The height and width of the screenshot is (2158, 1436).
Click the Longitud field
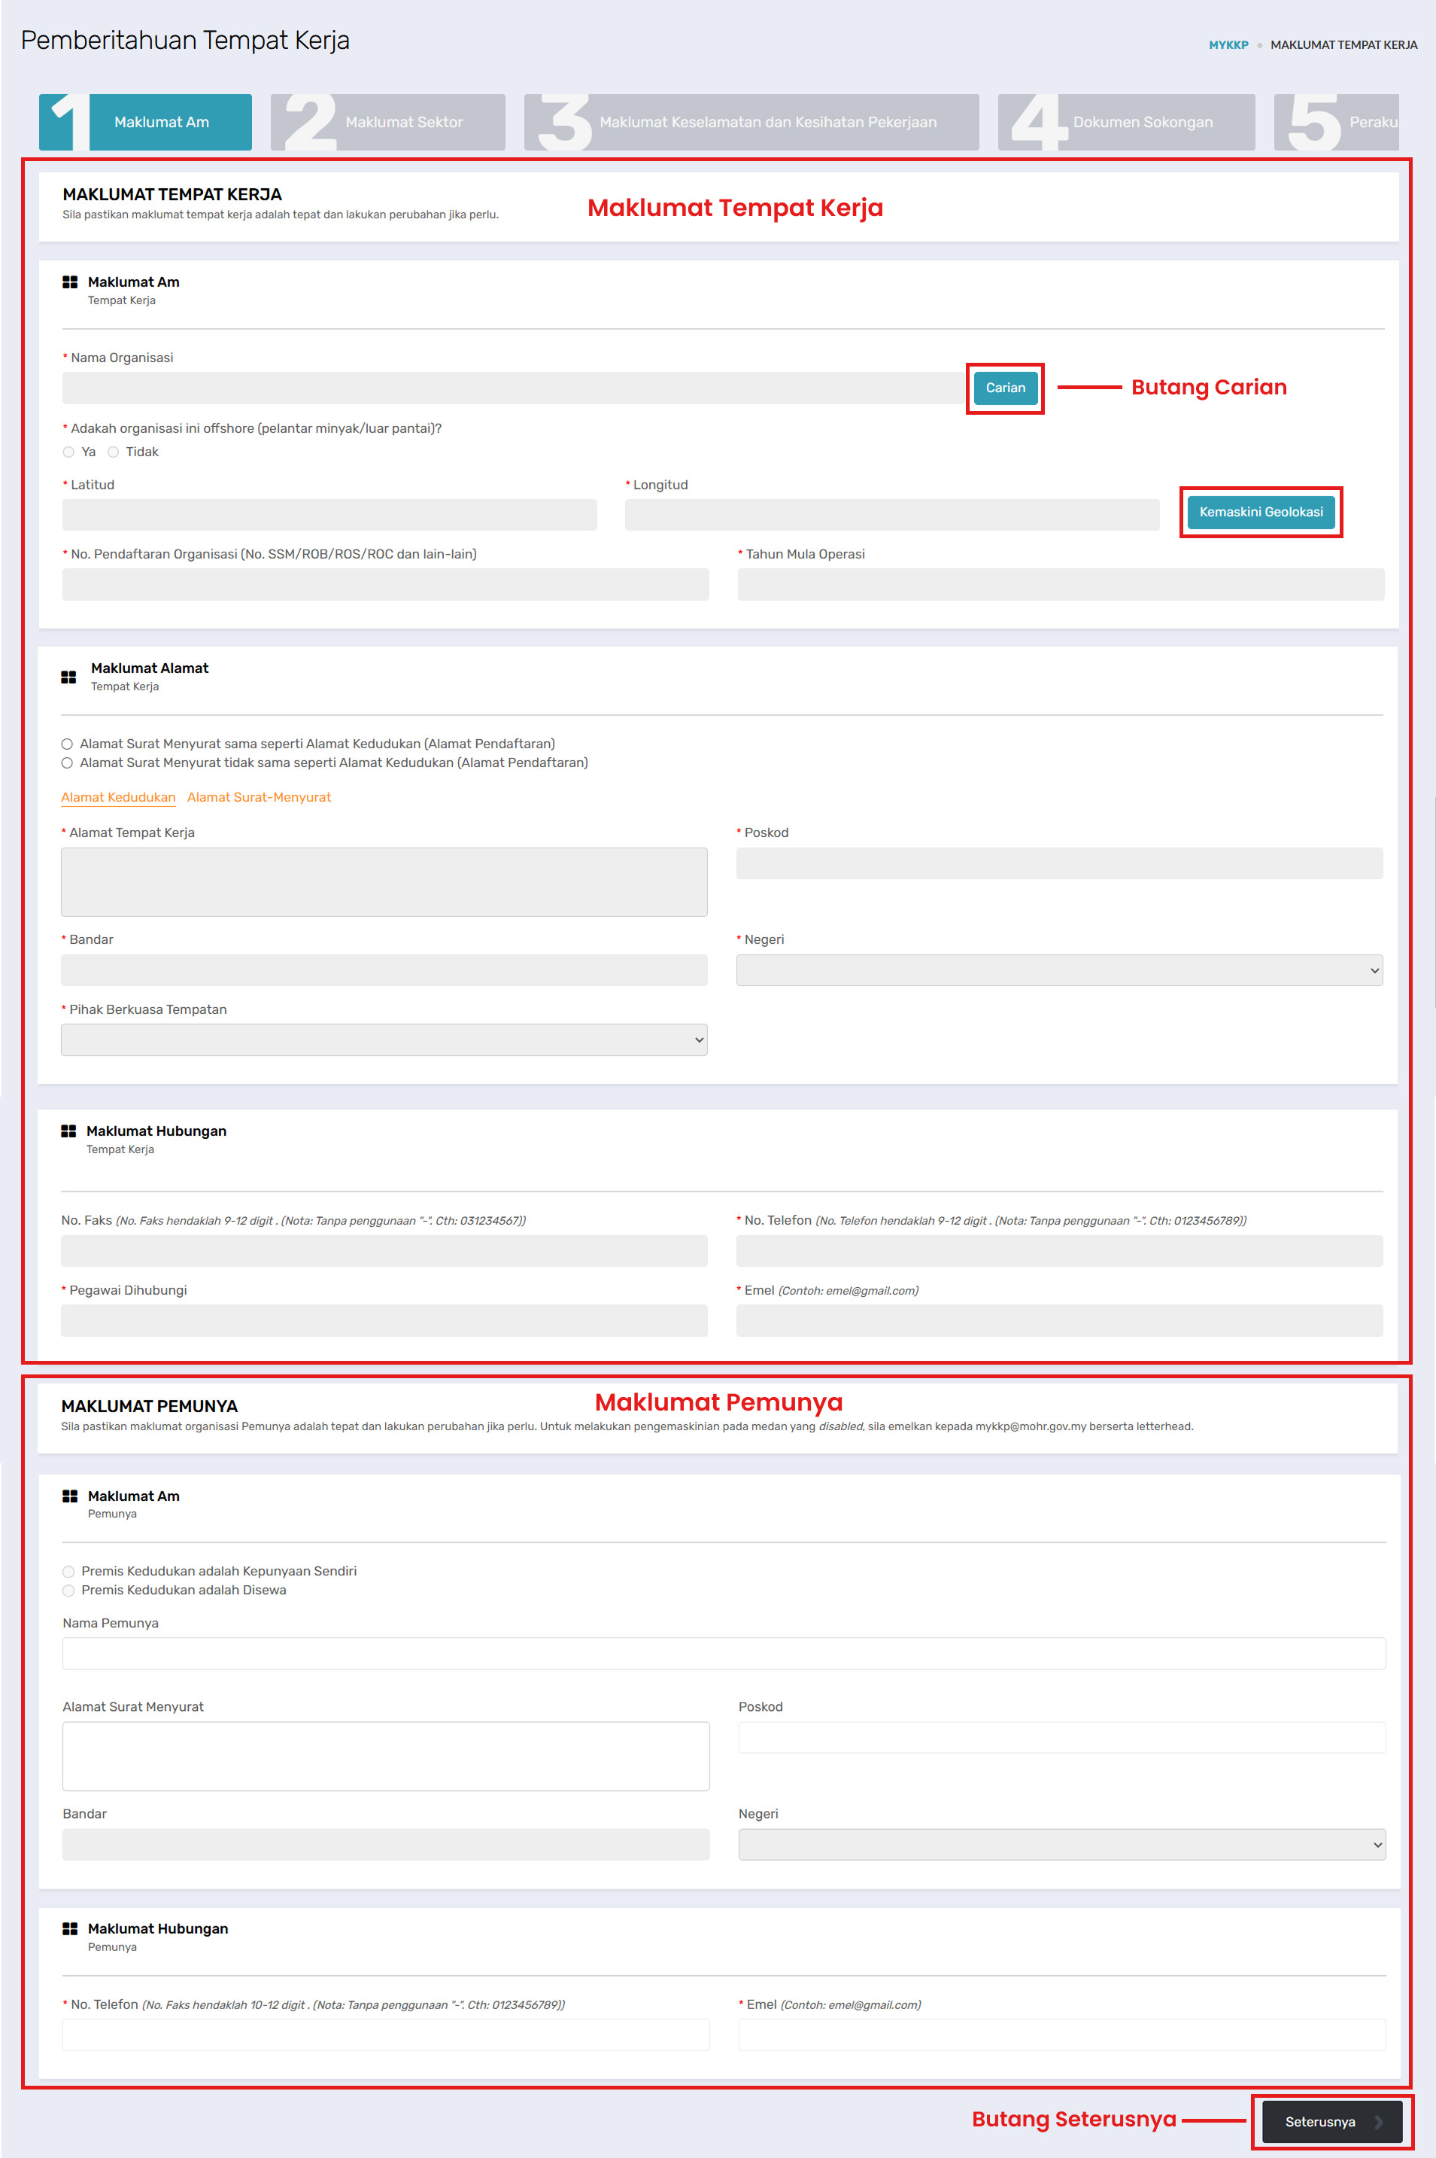point(892,515)
